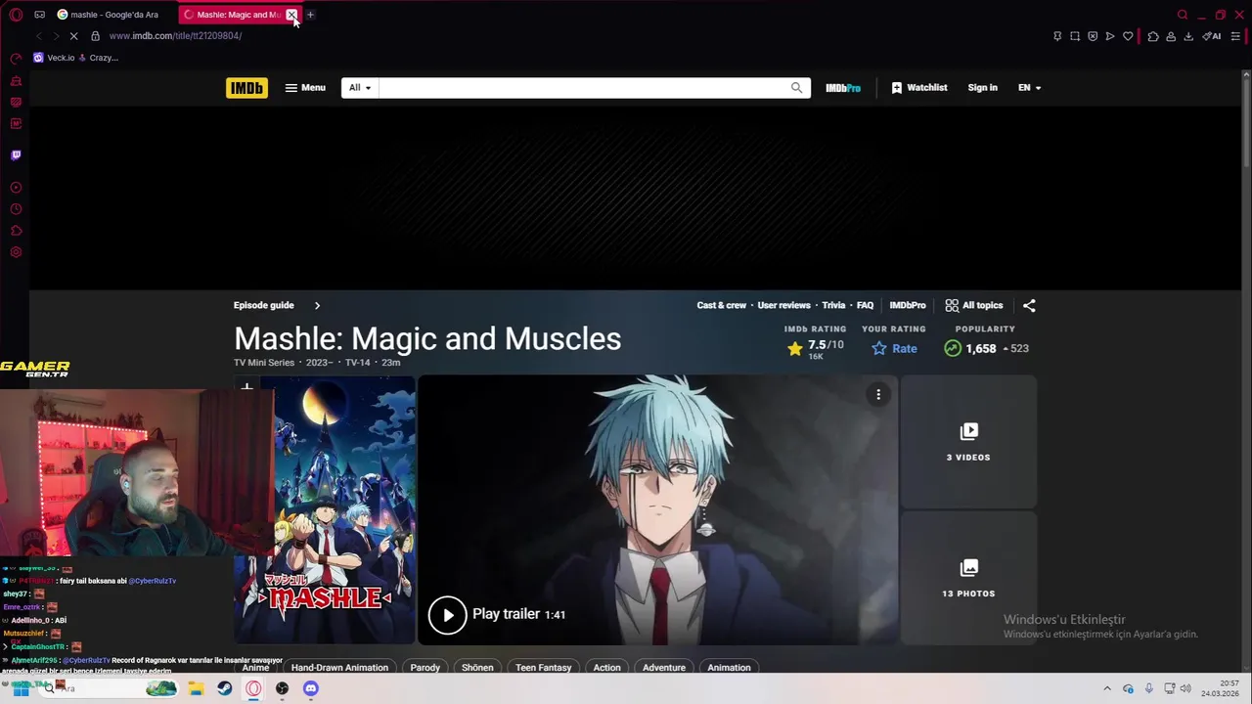Open GX Cleaner in Opera sidebar
The width and height of the screenshot is (1252, 704).
(x=16, y=81)
